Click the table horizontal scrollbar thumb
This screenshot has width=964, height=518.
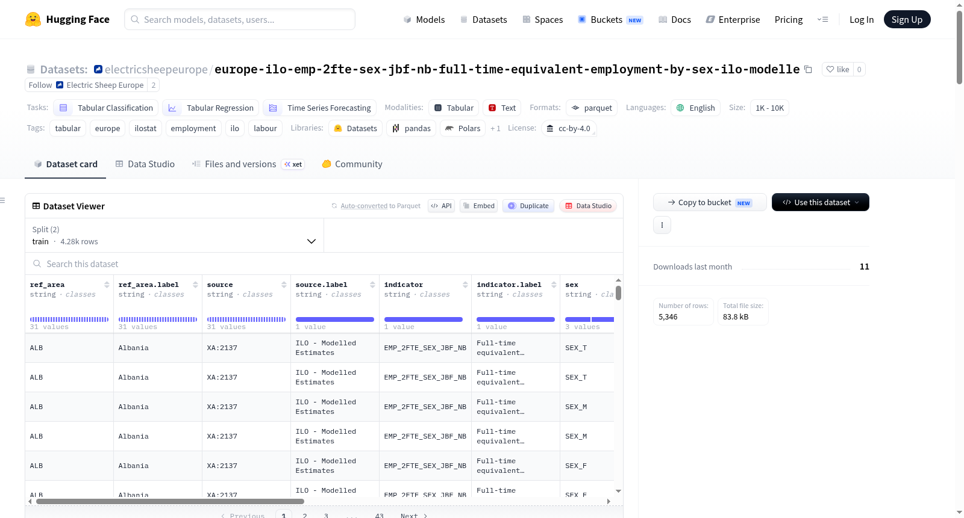coord(170,501)
